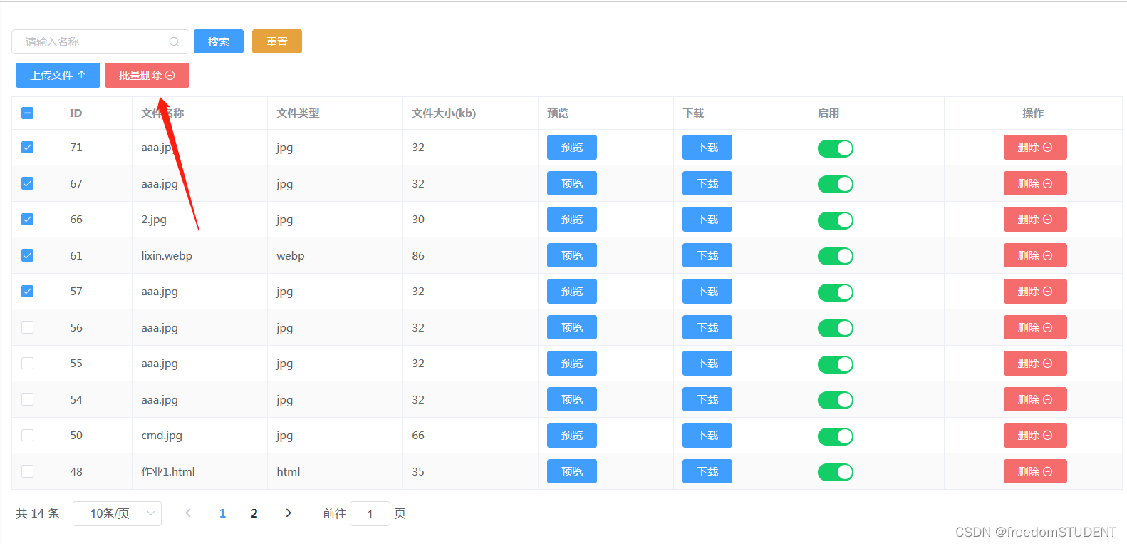Click the 重置 reset button
1127x544 pixels.
coord(277,41)
